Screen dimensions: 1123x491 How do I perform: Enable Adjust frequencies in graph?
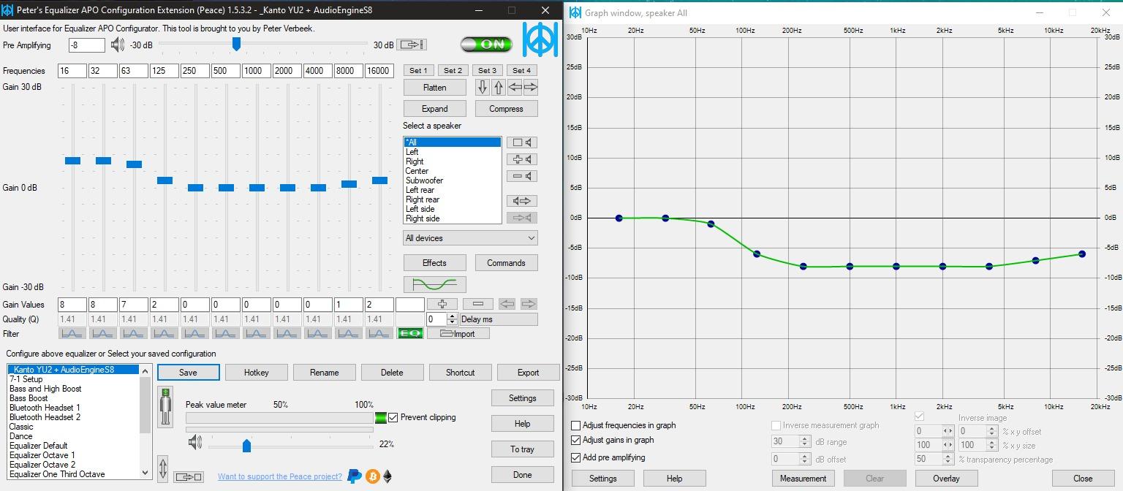point(576,425)
